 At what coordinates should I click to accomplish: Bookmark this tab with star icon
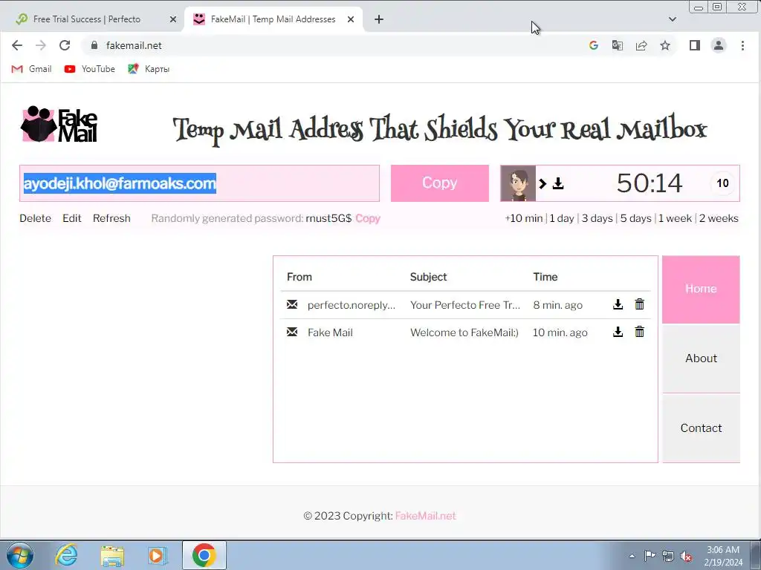click(665, 45)
